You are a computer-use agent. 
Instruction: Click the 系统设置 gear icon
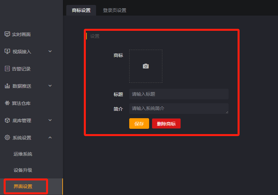pos(7,137)
